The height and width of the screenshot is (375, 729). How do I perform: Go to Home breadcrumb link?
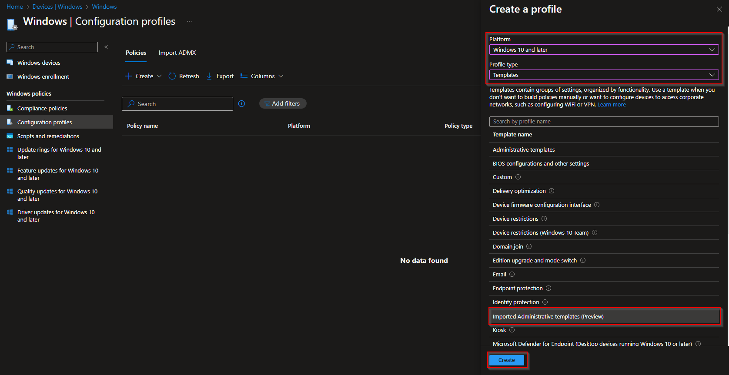tap(14, 7)
